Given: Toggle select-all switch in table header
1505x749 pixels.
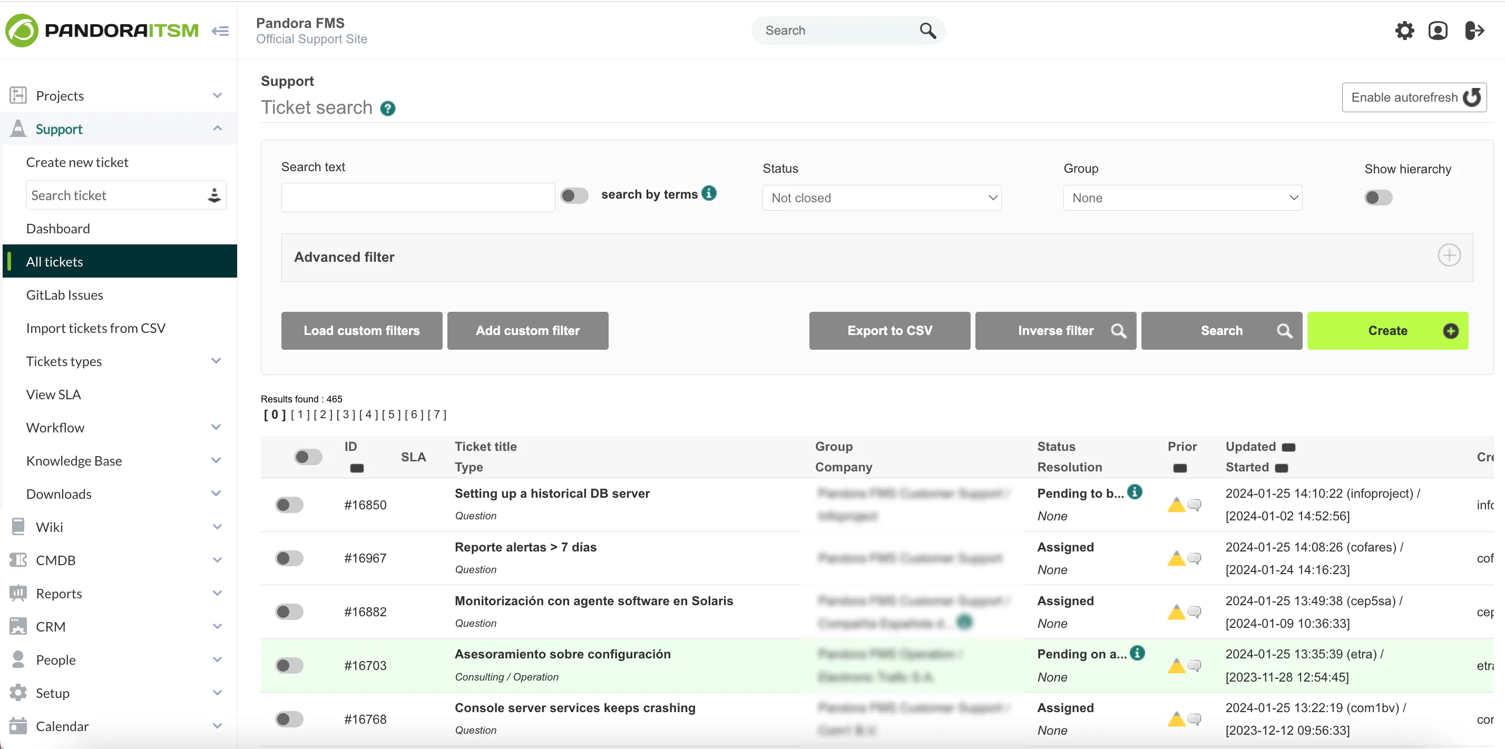Looking at the screenshot, I should pyautogui.click(x=307, y=457).
